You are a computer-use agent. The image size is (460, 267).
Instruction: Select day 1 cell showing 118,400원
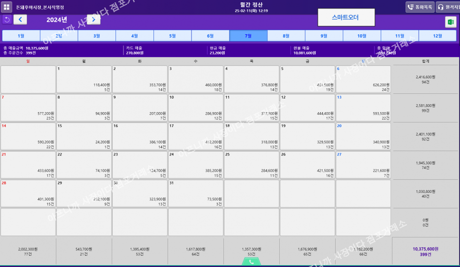(x=84, y=79)
